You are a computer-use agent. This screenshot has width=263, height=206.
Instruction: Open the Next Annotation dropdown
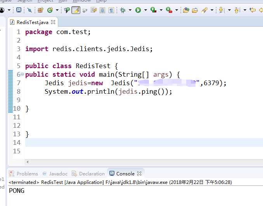point(229,10)
